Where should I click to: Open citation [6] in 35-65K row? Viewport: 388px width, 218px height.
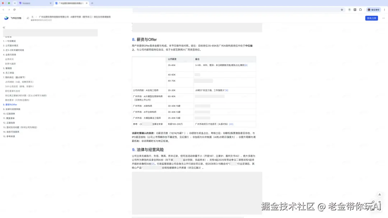point(246,65)
